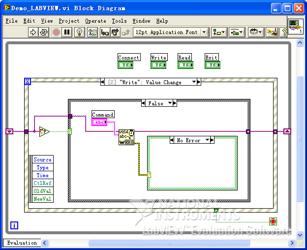The image size is (307, 250).
Task: Open the Edit menu
Action: click(x=29, y=21)
